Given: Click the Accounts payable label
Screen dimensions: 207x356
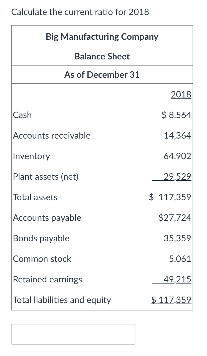Looking at the screenshot, I should tap(47, 218).
